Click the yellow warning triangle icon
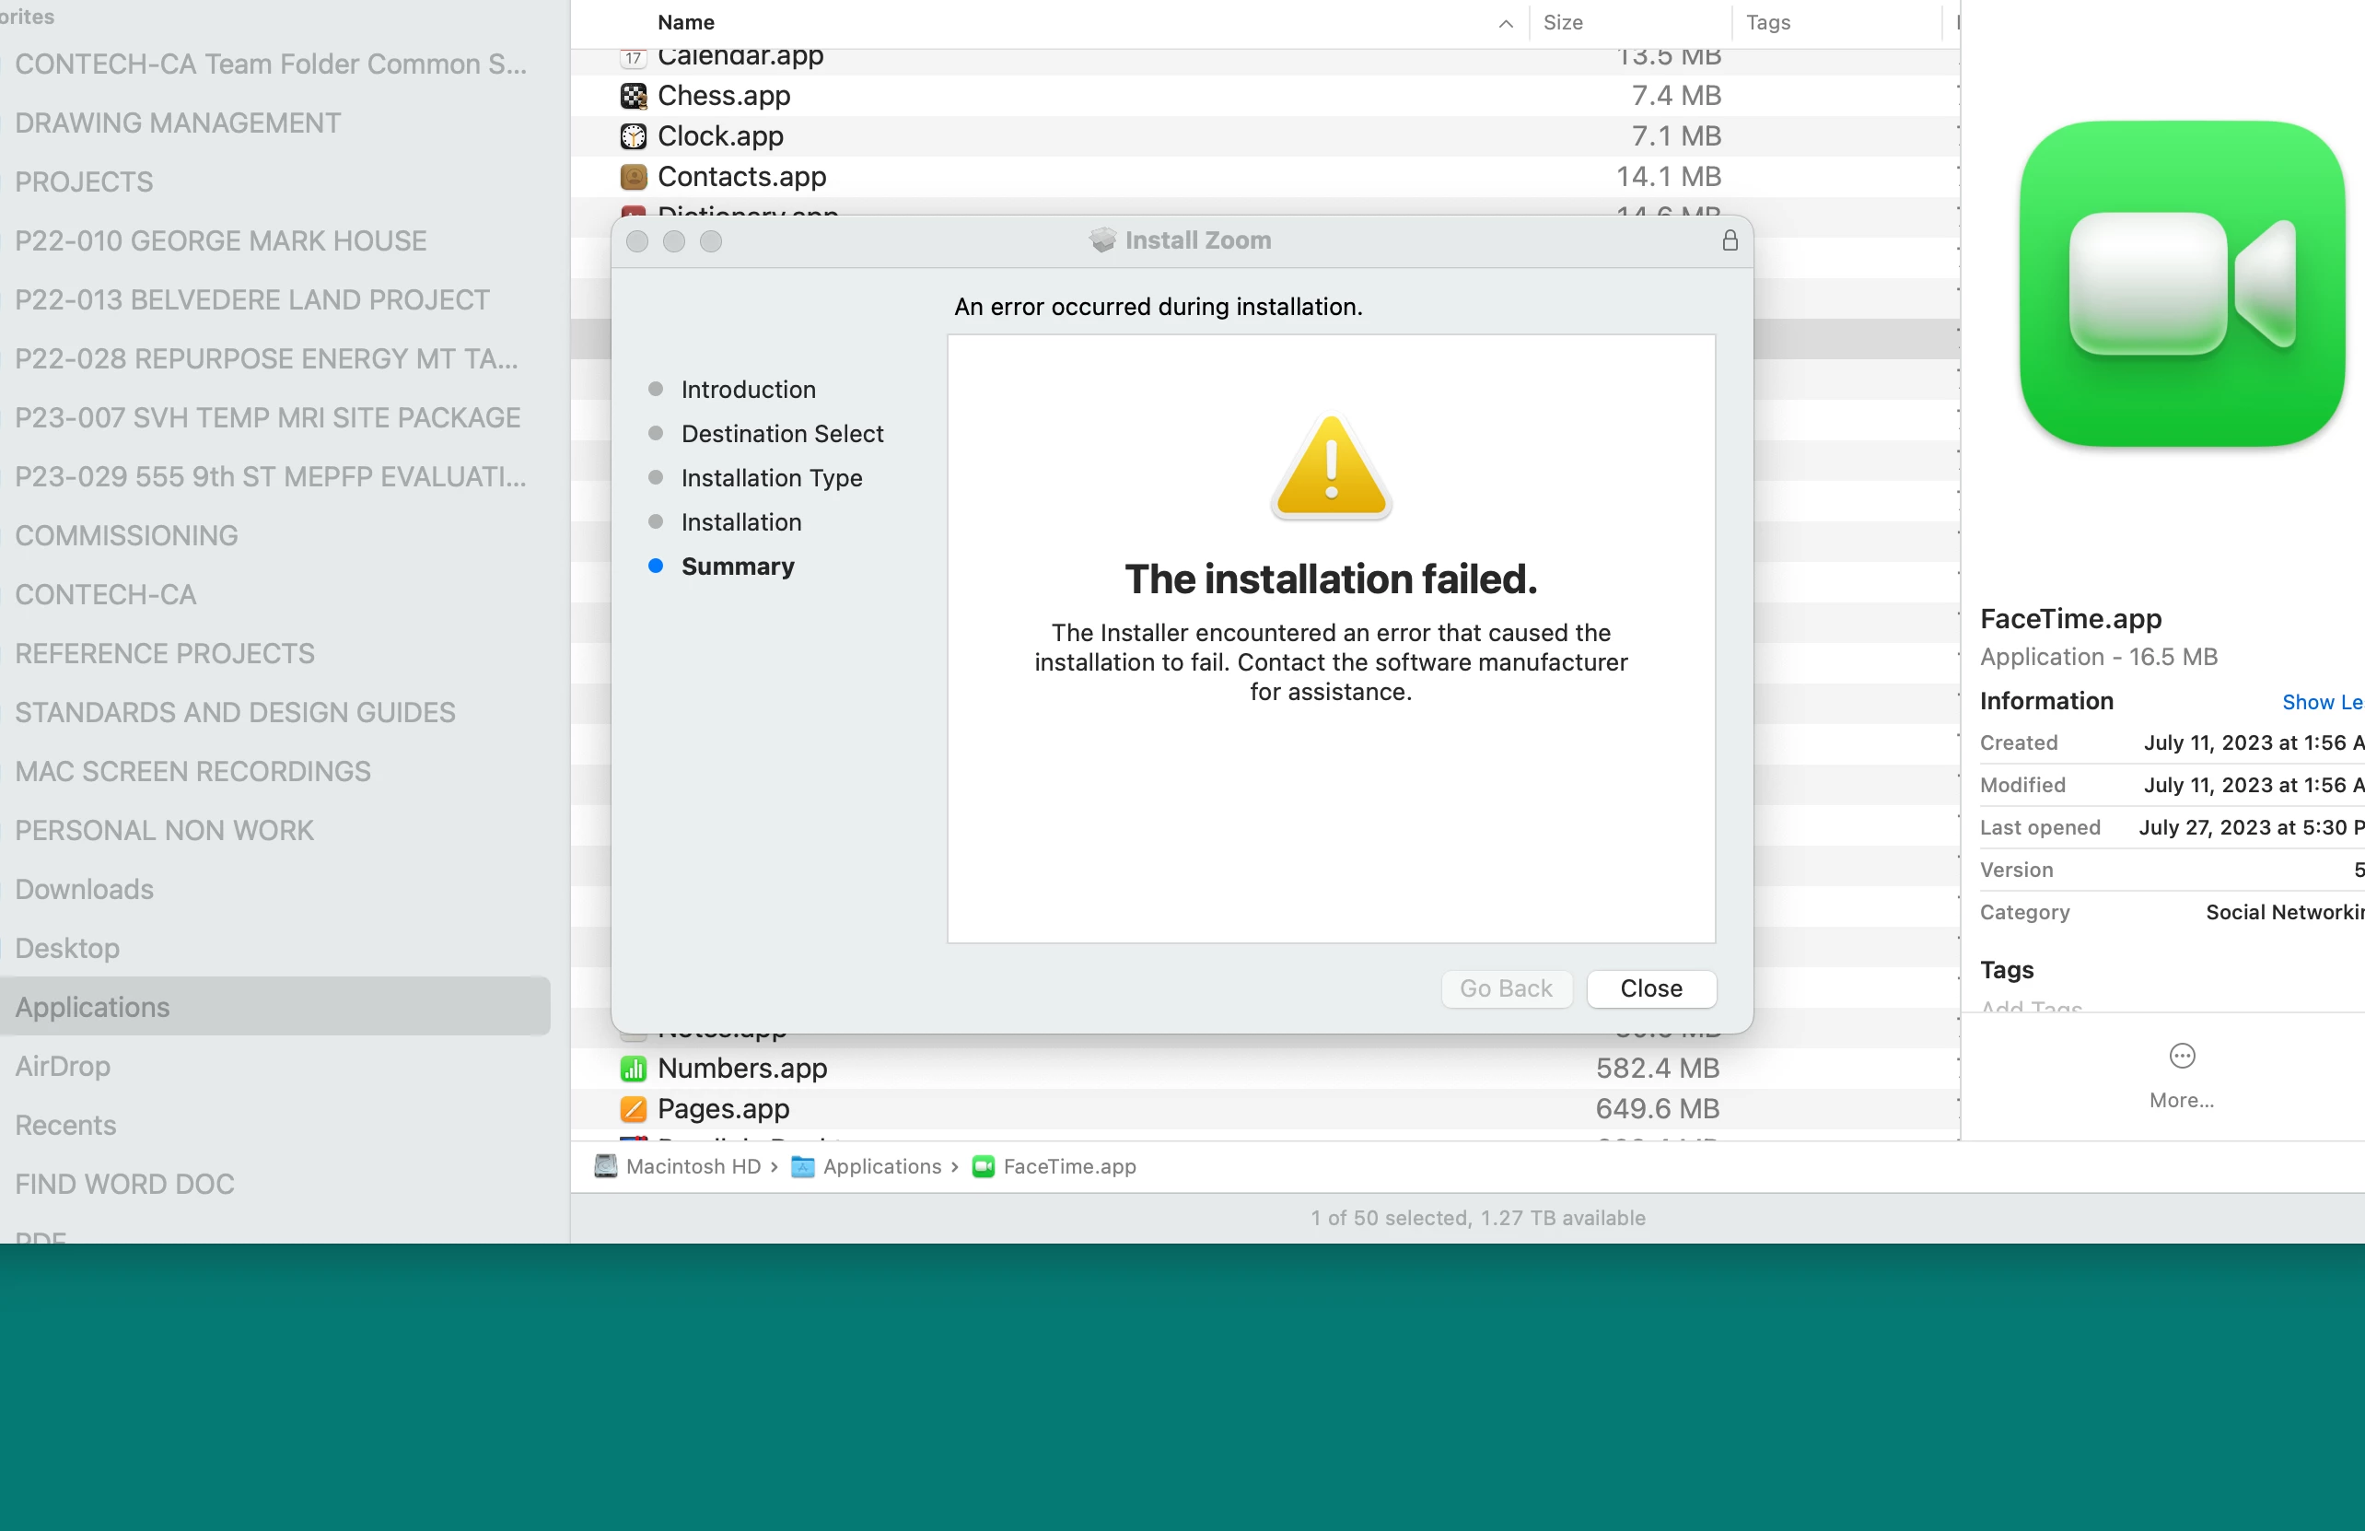The width and height of the screenshot is (2365, 1531). point(1331,467)
